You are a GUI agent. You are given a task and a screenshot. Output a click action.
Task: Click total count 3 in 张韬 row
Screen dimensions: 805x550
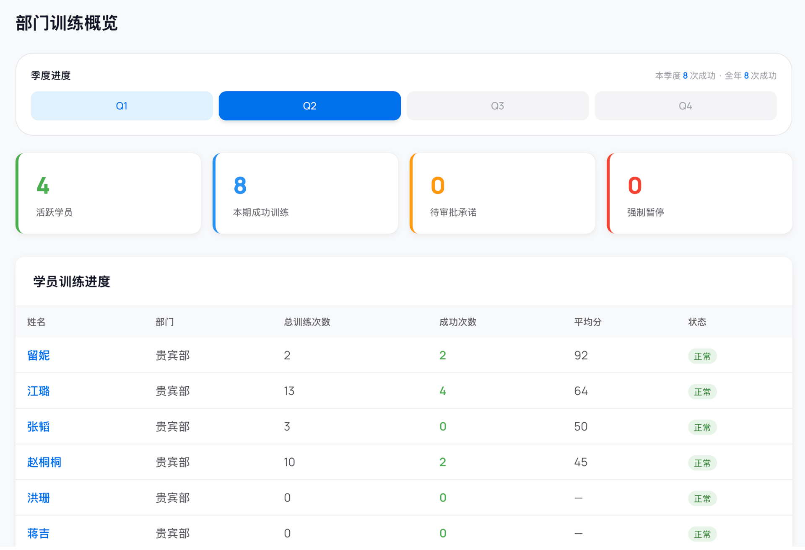point(287,427)
